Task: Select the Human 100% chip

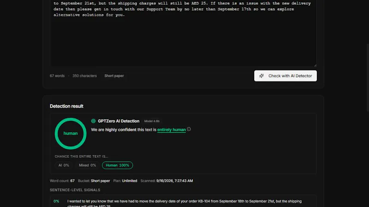Action: (x=117, y=165)
